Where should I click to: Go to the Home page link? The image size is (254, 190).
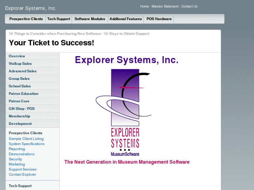145,7
